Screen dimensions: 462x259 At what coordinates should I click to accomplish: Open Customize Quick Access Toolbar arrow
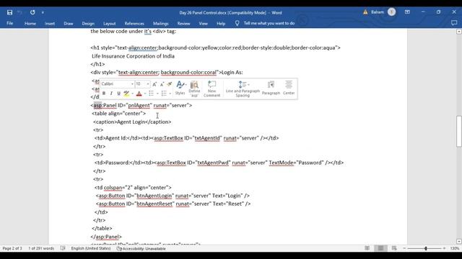(x=43, y=12)
